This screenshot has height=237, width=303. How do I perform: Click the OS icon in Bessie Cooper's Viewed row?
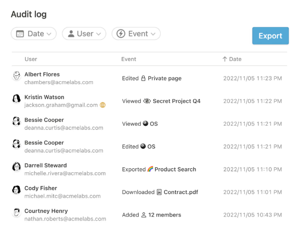click(x=145, y=124)
